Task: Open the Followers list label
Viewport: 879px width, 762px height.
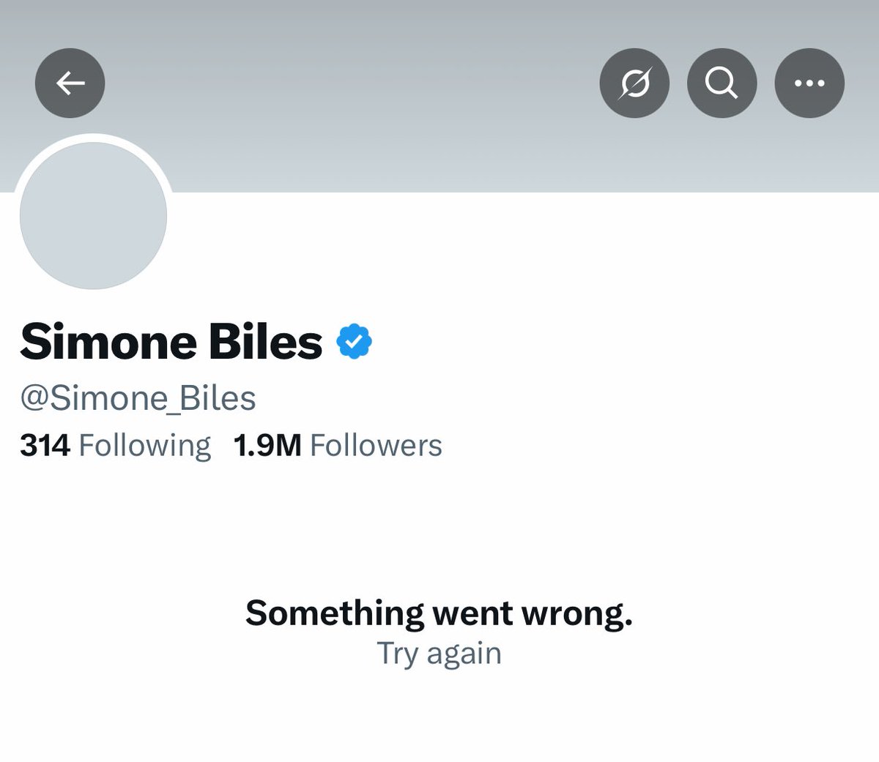Action: tap(376, 445)
